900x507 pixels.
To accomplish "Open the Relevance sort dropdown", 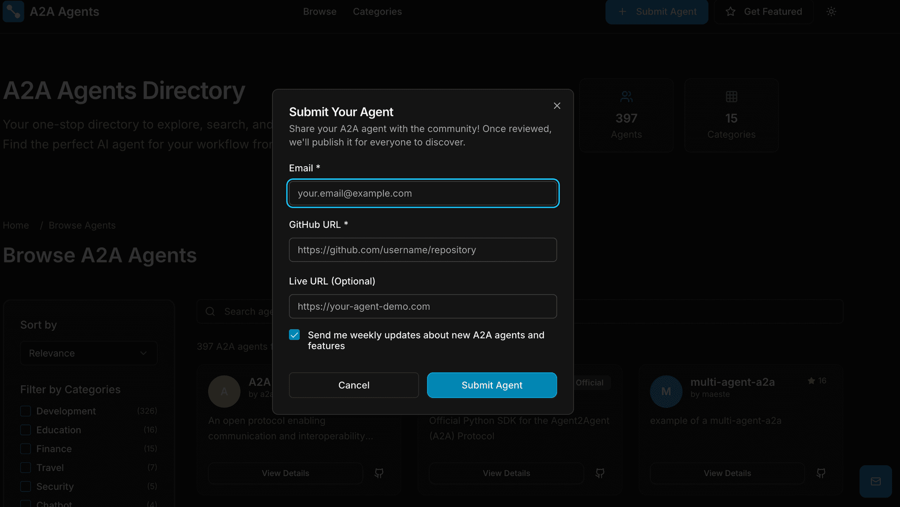I will [88, 353].
